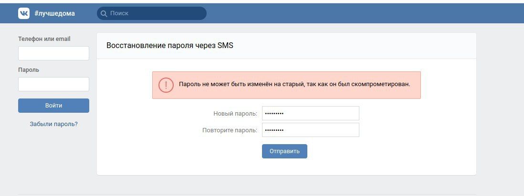Click the Войти login button
This screenshot has height=196, width=524.
click(x=53, y=106)
